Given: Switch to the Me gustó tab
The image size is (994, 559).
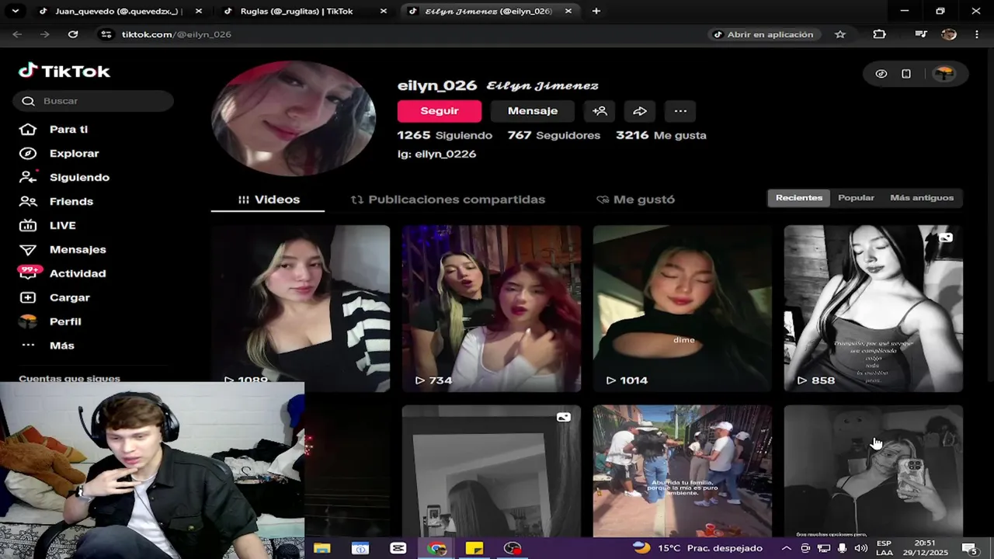Looking at the screenshot, I should click(x=635, y=200).
